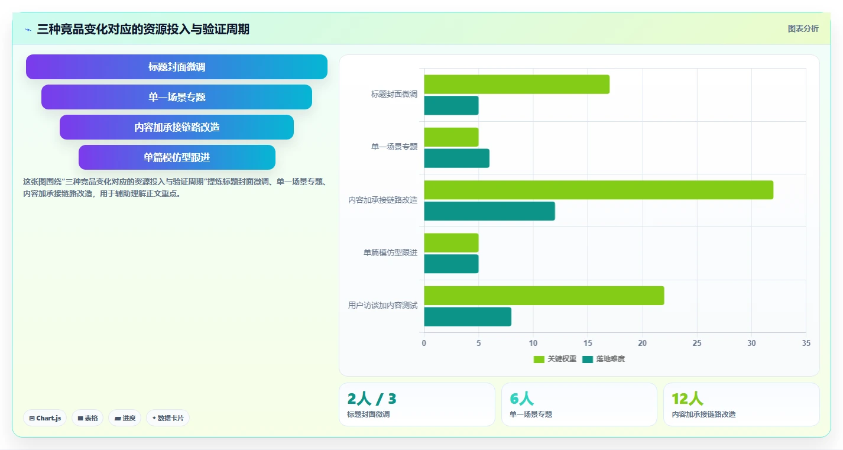The width and height of the screenshot is (843, 450).
Task: Click the light green bar for 标题封面微调
Action: pos(517,85)
